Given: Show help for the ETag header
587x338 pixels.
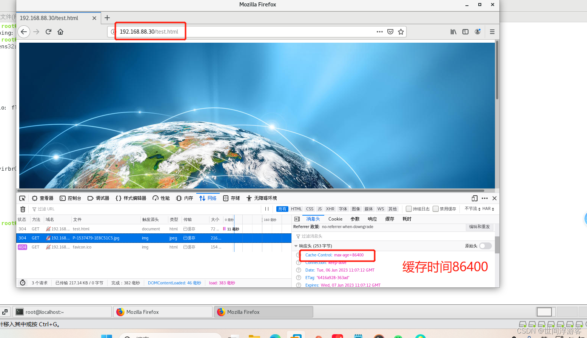Looking at the screenshot, I should (x=299, y=278).
